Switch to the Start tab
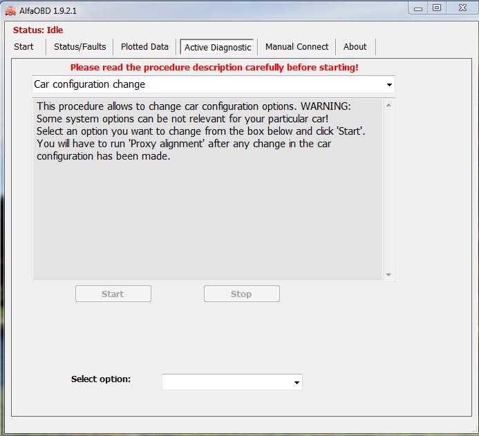 click(x=24, y=47)
